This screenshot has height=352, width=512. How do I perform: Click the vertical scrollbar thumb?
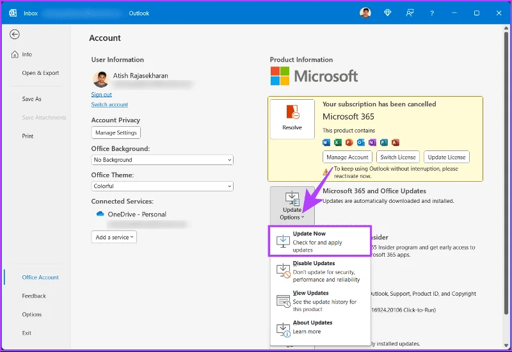pos(506,173)
